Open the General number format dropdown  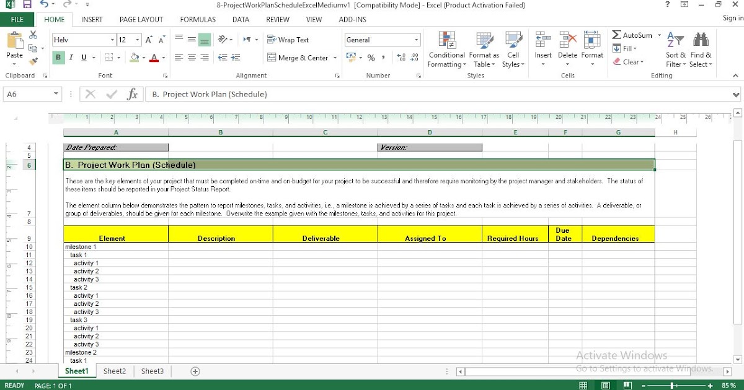coord(416,40)
